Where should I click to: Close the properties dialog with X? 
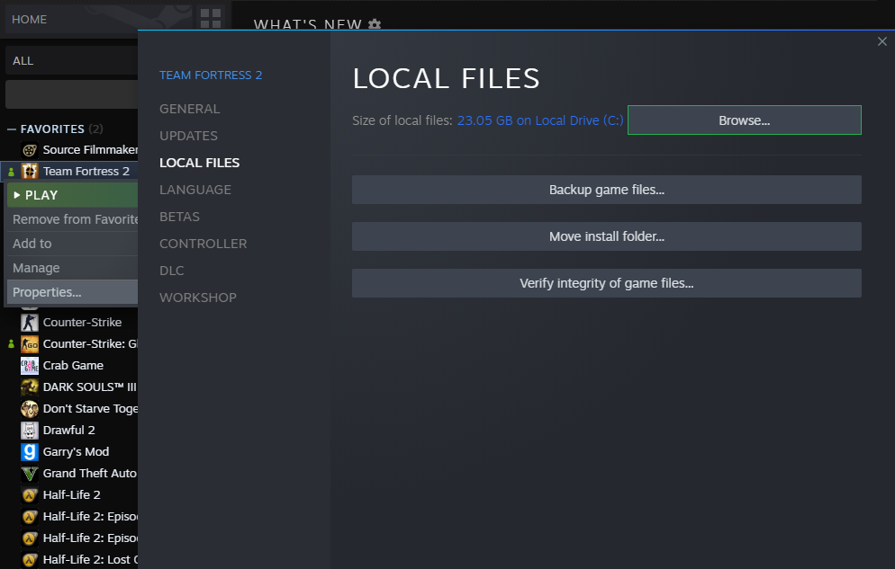881,41
